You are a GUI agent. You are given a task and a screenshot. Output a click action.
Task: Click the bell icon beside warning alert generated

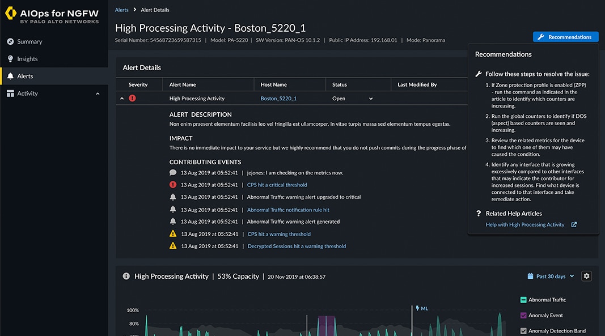(173, 222)
